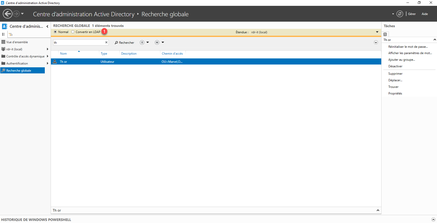
Task: Click Propriétés task
Action: tap(395, 93)
